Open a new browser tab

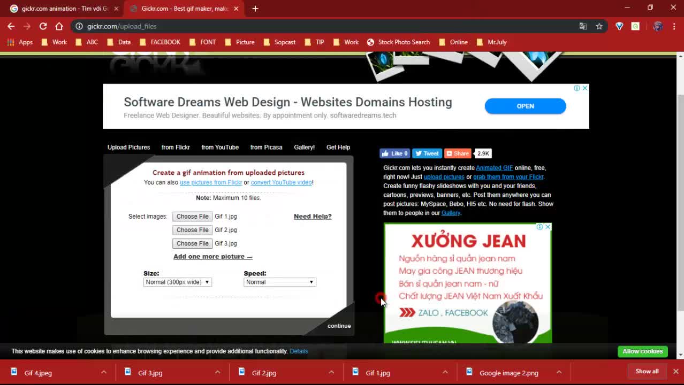(255, 9)
